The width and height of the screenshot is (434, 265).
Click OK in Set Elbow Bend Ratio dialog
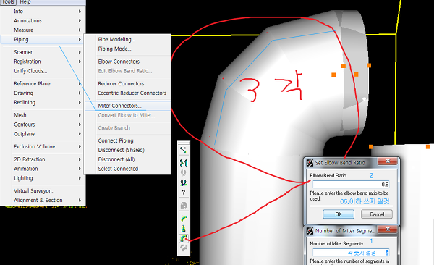[x=339, y=214]
